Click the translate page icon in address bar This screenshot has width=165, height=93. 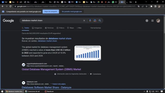pos(139,6)
